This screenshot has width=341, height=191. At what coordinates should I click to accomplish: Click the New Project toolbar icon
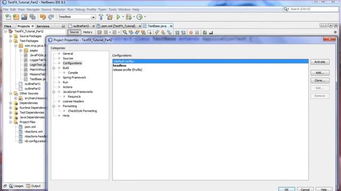(16, 17)
